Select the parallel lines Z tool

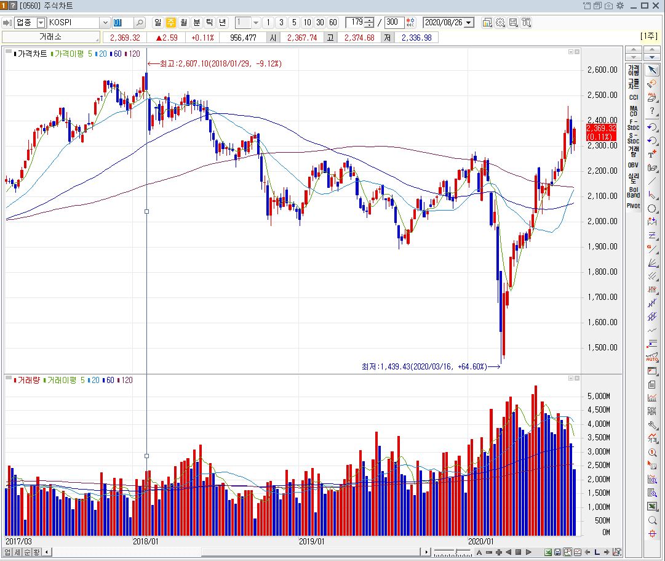(x=652, y=235)
